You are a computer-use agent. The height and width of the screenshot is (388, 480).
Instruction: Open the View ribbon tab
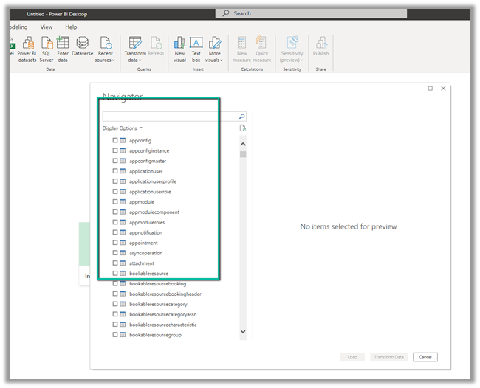coord(47,27)
